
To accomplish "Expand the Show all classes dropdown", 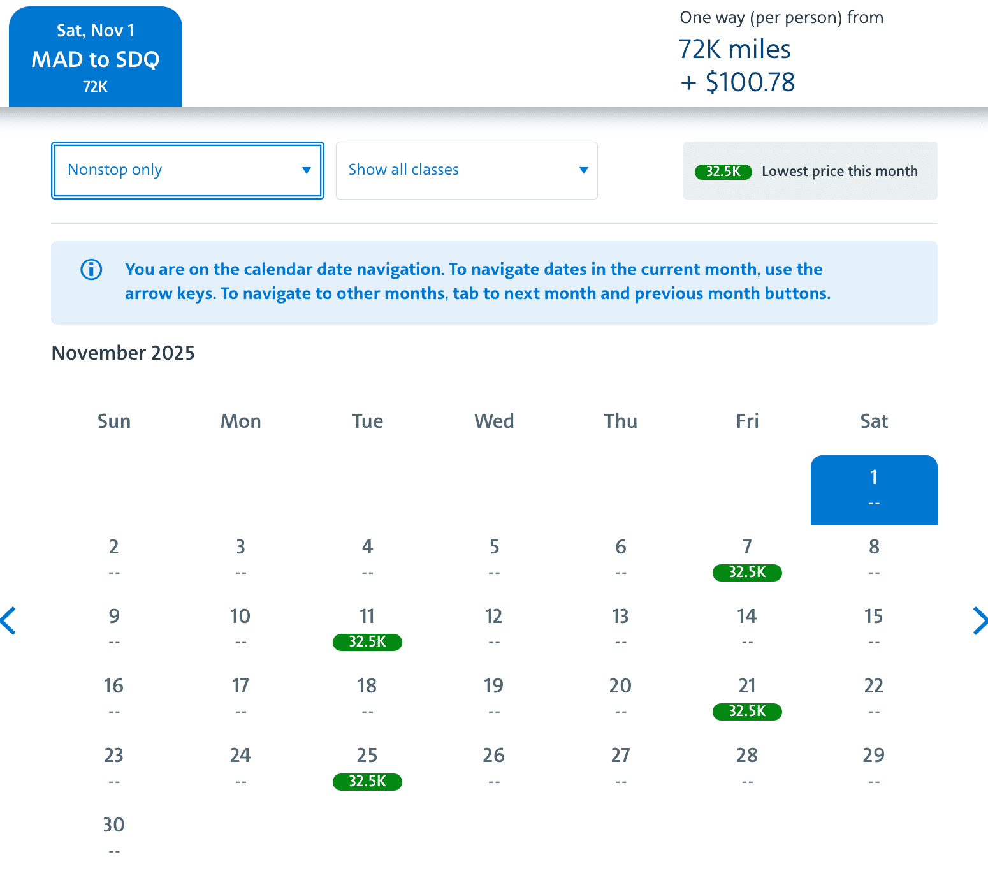I will (x=467, y=170).
